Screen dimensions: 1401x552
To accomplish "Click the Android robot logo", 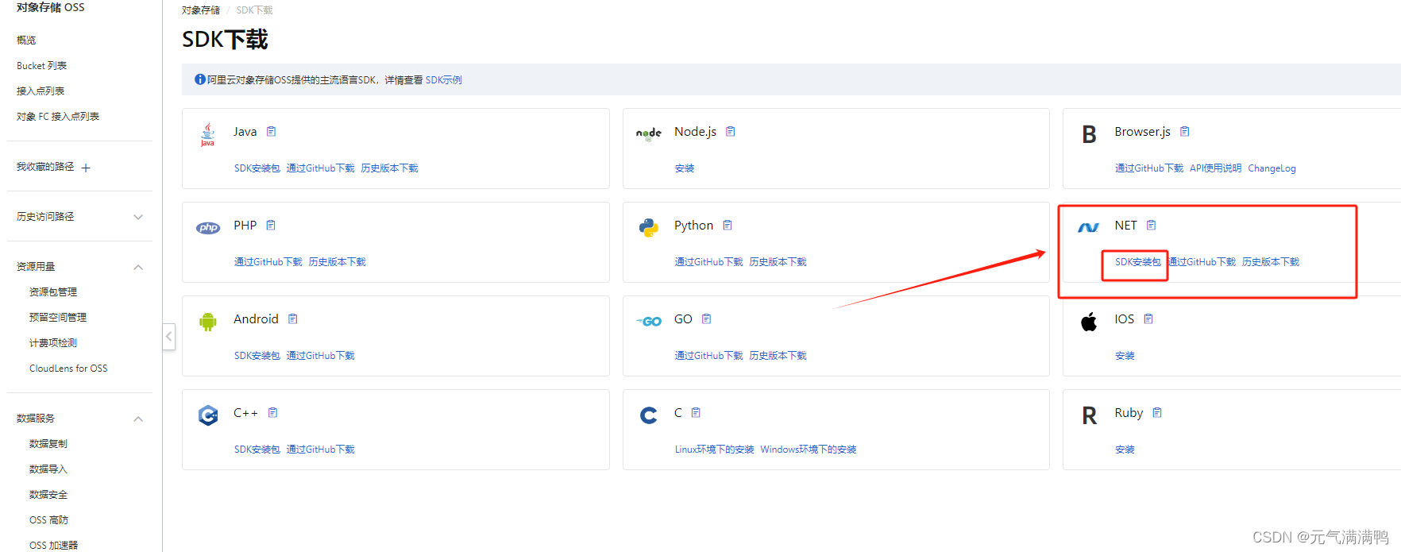I will pos(208,322).
